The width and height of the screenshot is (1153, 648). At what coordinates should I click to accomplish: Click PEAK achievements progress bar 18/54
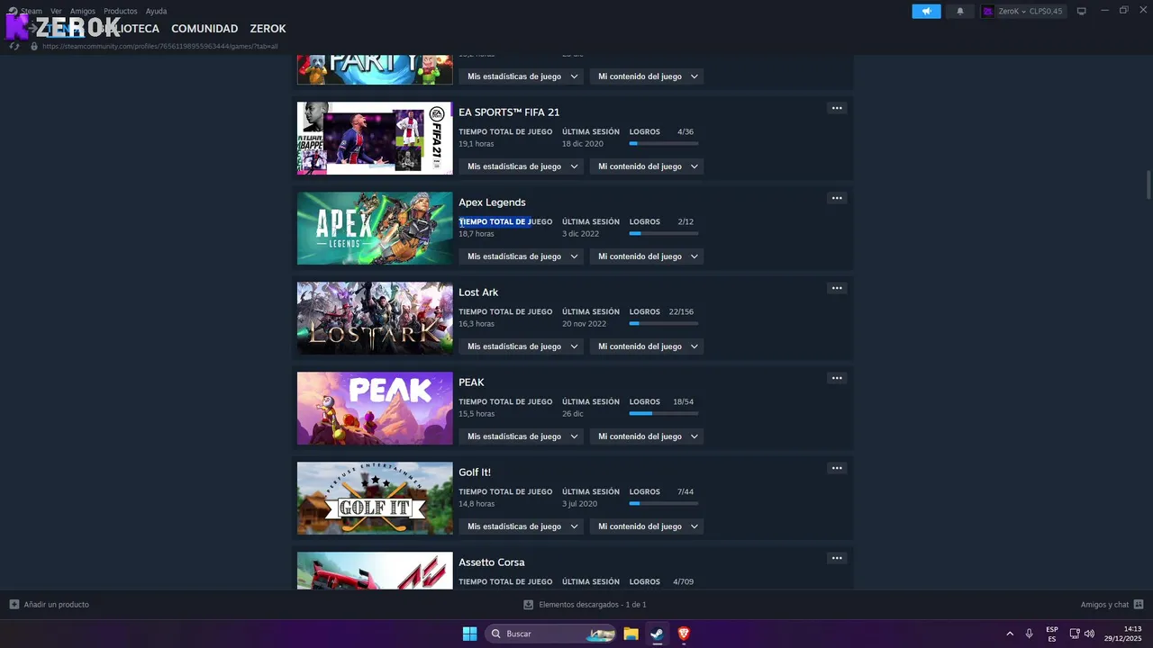(x=664, y=413)
